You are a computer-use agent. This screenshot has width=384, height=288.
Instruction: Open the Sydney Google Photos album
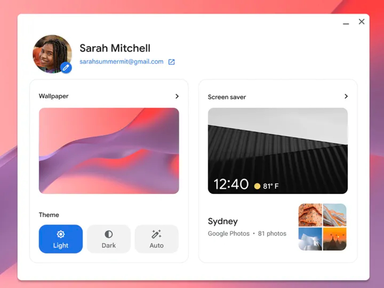pos(222,221)
